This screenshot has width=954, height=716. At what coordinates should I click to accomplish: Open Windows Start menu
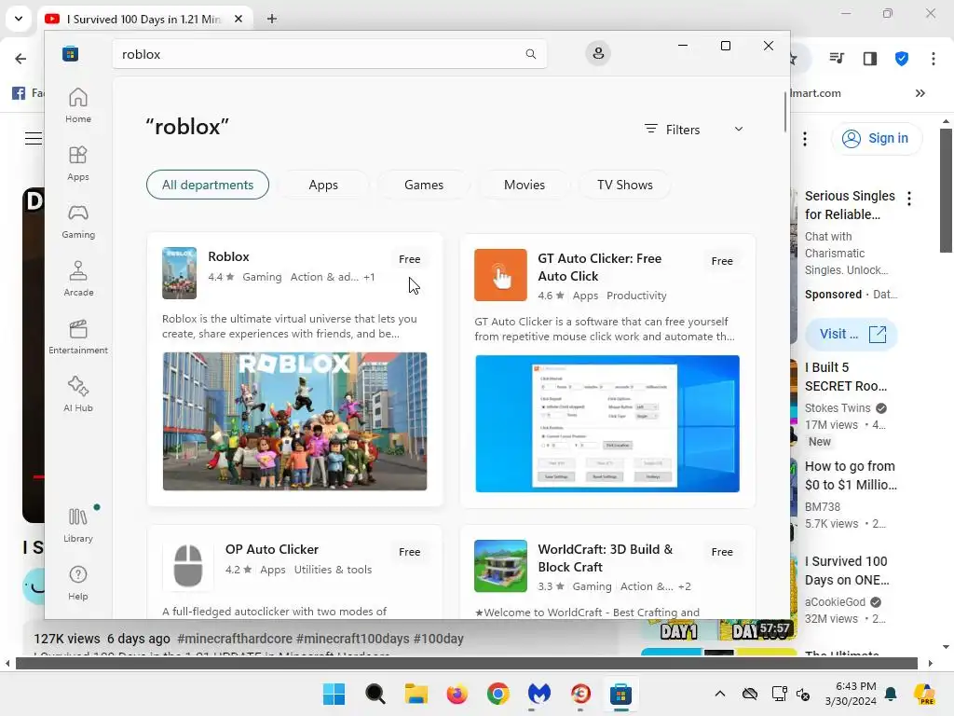pos(334,694)
